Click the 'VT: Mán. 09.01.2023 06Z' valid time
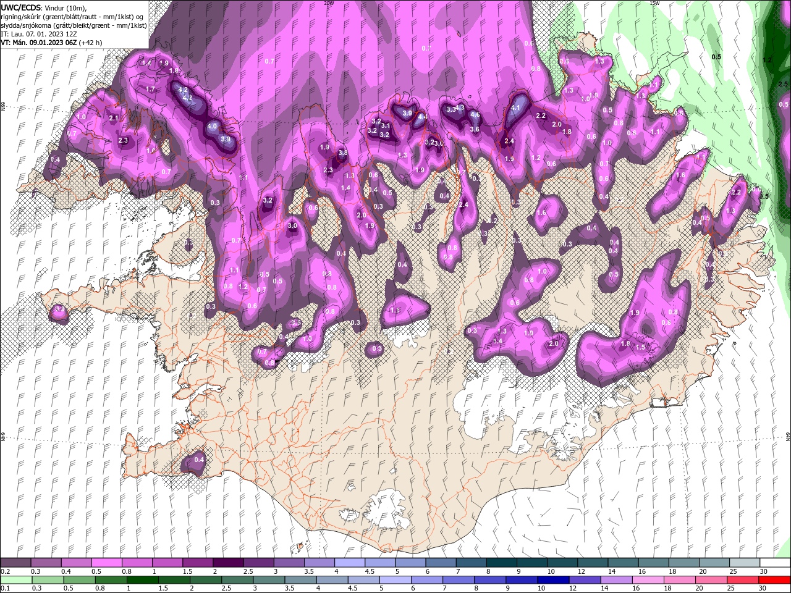Image resolution: width=791 pixels, height=593 pixels. pyautogui.click(x=38, y=43)
